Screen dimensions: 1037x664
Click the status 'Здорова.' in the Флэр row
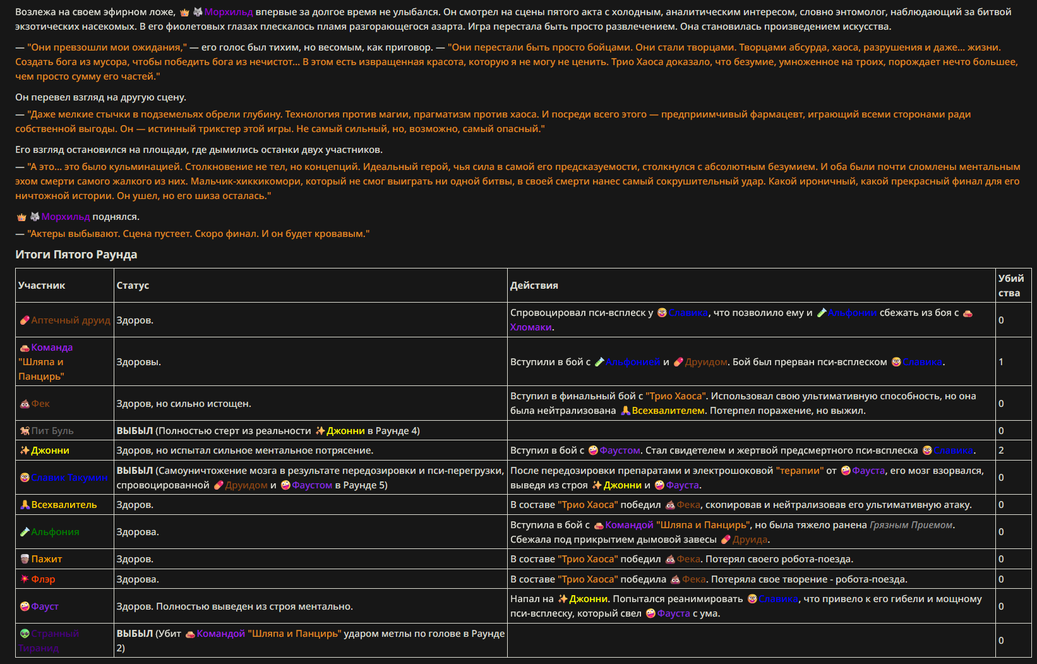pyautogui.click(x=138, y=579)
